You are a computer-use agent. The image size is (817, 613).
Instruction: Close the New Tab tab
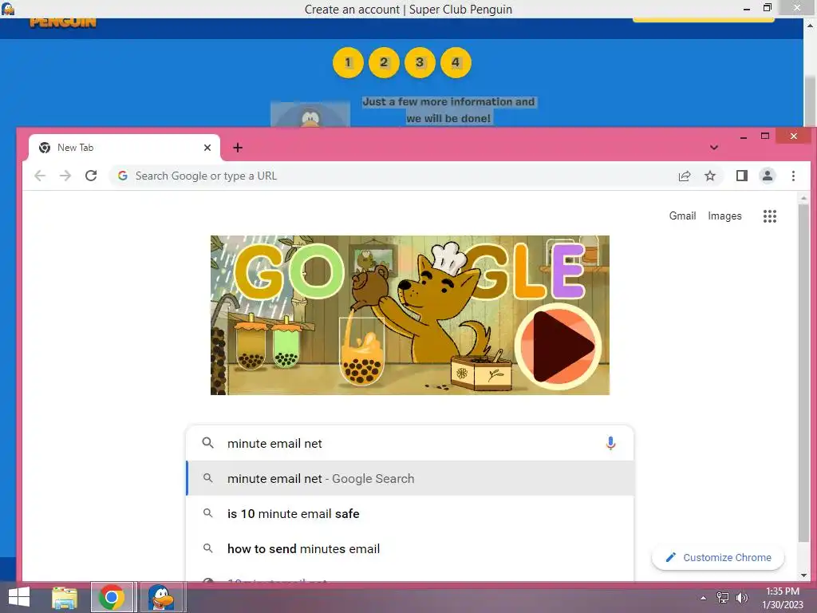coord(207,148)
